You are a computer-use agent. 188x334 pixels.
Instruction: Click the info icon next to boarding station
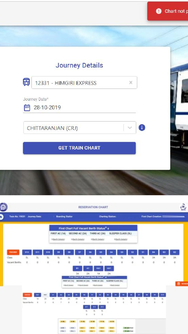point(142,128)
